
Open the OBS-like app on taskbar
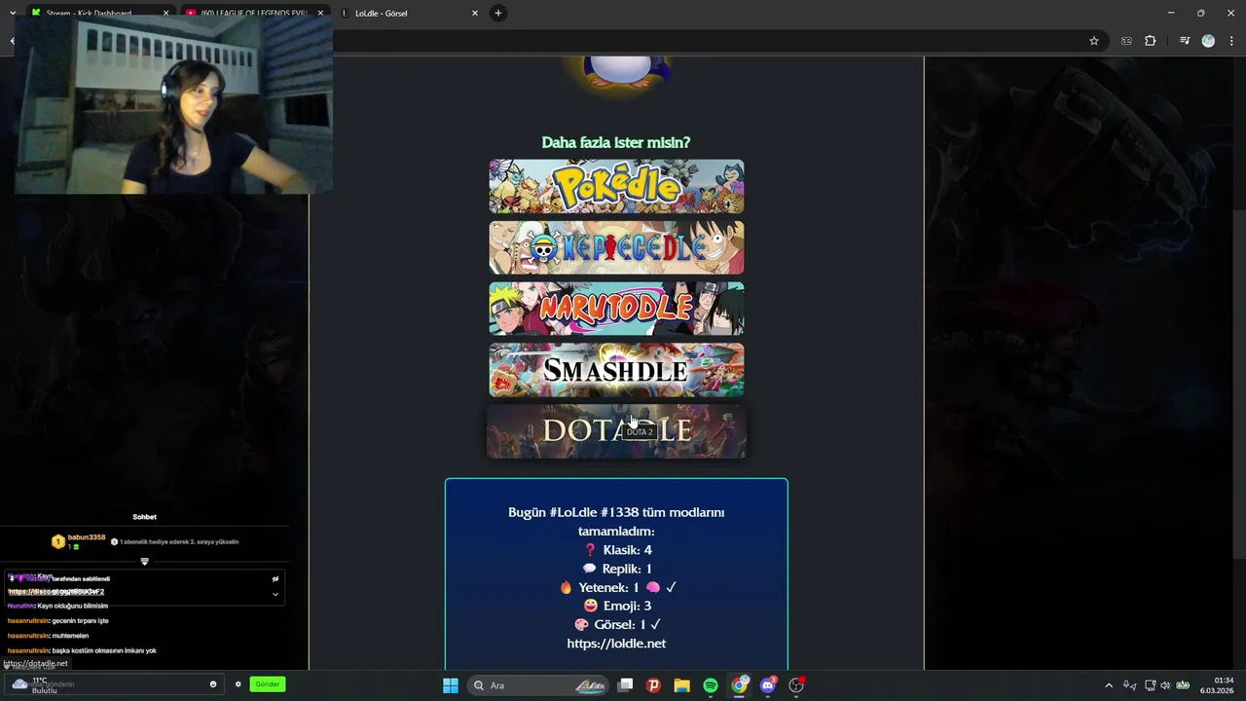(x=796, y=685)
